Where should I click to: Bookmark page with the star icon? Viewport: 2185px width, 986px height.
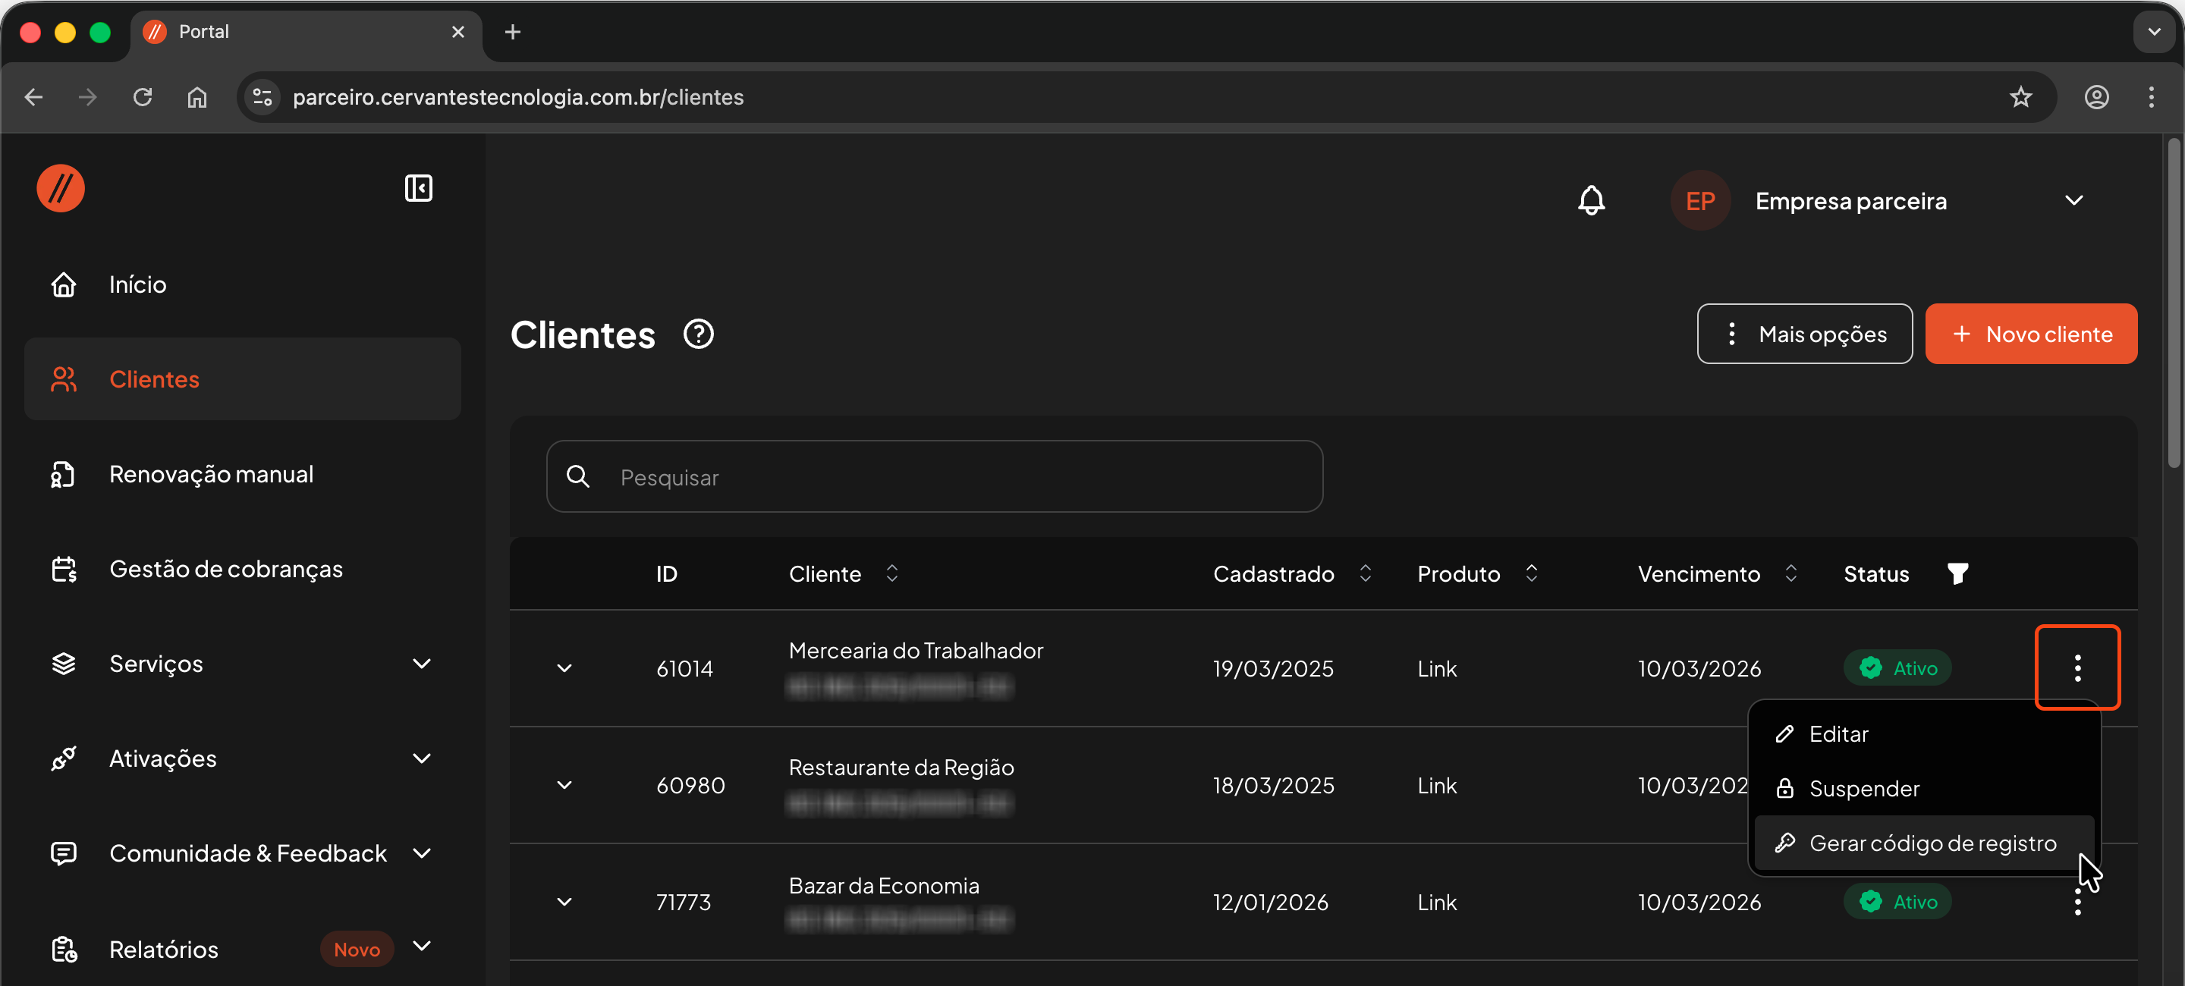[x=2020, y=98]
